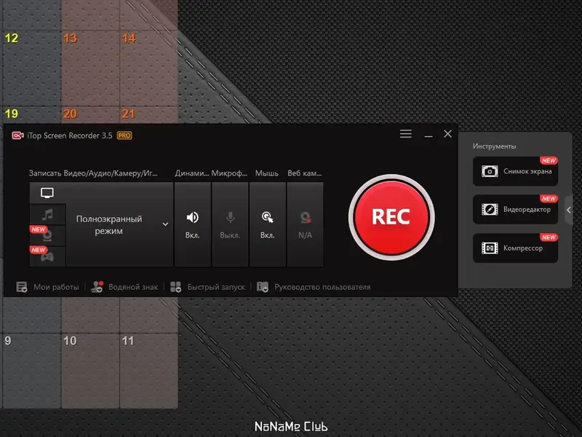Open Водяной знак settings

tap(133, 287)
